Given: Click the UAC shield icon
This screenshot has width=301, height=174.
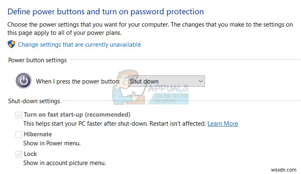Looking at the screenshot, I should click(11, 45).
